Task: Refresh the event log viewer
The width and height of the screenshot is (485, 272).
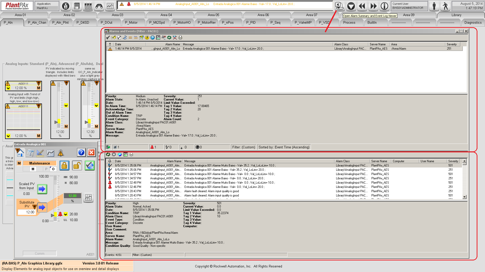Action: (108, 154)
